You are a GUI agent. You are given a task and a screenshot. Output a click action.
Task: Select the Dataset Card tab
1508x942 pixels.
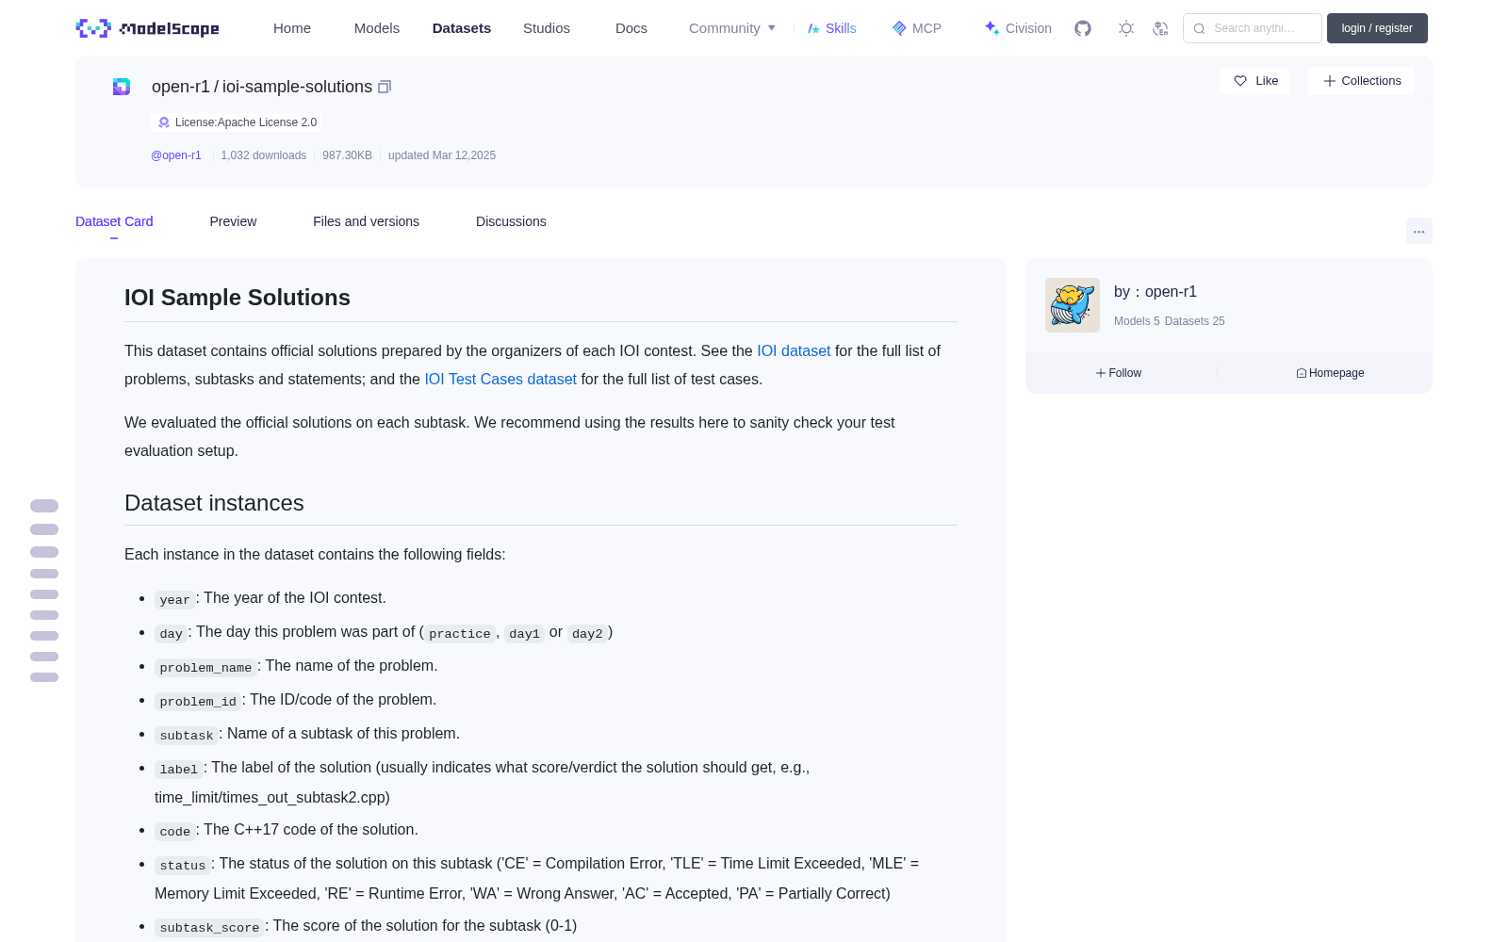[x=114, y=221]
